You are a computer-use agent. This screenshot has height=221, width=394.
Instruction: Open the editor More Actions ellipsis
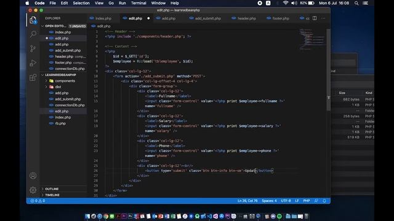click(x=323, y=18)
